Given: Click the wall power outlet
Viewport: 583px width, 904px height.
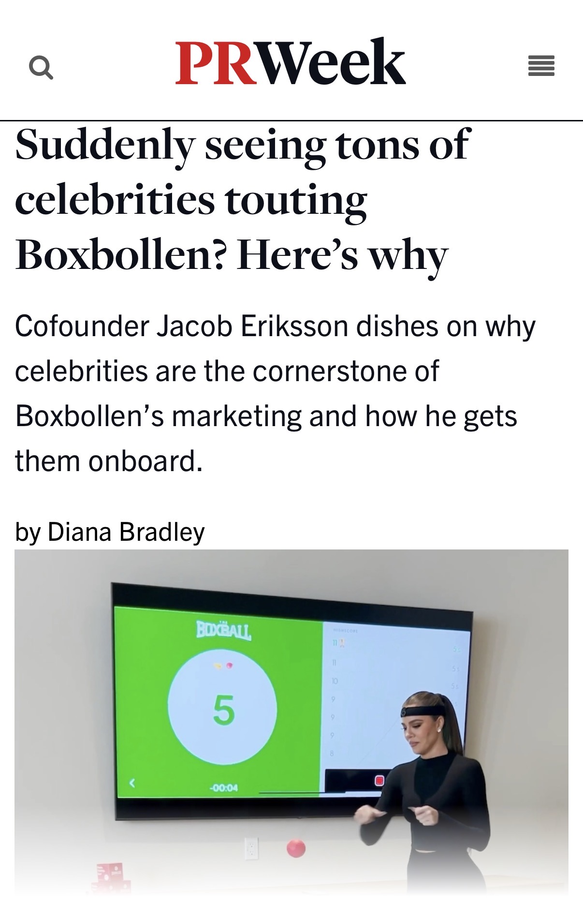Looking at the screenshot, I should coord(251,848).
